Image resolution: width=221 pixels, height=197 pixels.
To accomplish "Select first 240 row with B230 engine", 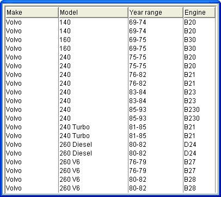I will pos(110,110).
